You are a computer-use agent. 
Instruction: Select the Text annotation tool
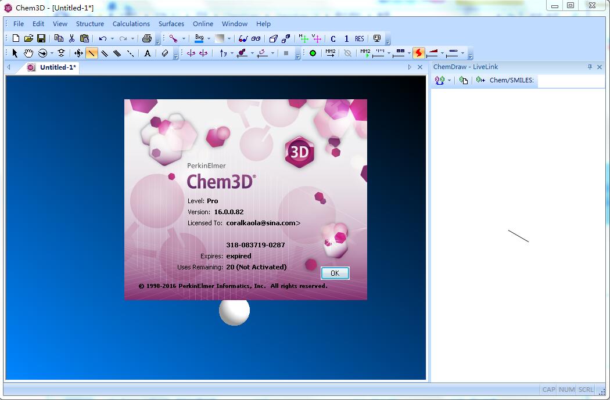(x=147, y=53)
